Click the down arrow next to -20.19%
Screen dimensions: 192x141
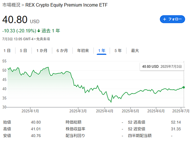pyautogui.click(x=39, y=31)
